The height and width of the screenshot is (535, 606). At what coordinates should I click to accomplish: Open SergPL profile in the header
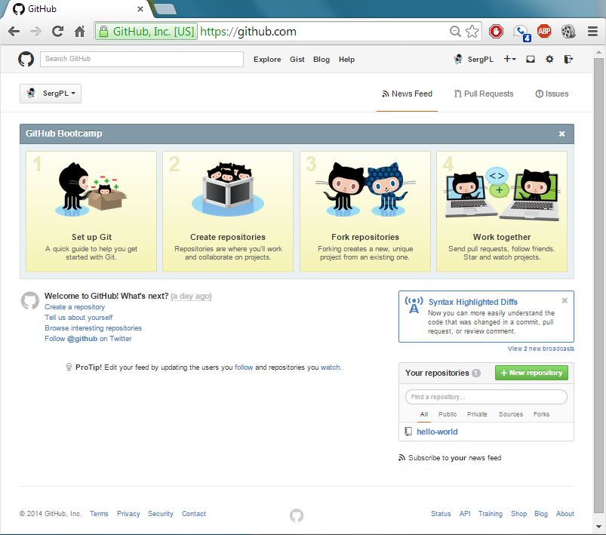tap(474, 59)
